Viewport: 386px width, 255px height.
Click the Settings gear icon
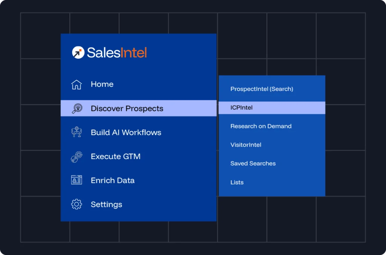77,204
